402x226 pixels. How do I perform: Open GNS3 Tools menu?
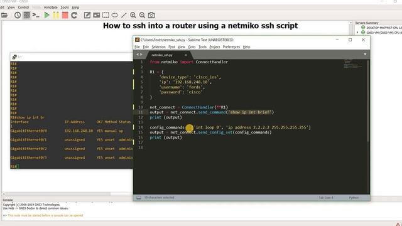[x=65, y=8]
